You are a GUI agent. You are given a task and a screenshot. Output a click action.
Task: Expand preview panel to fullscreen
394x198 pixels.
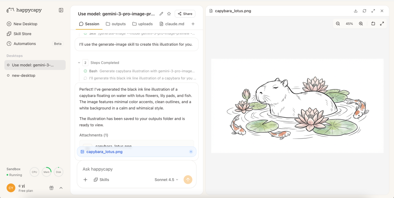(373, 11)
